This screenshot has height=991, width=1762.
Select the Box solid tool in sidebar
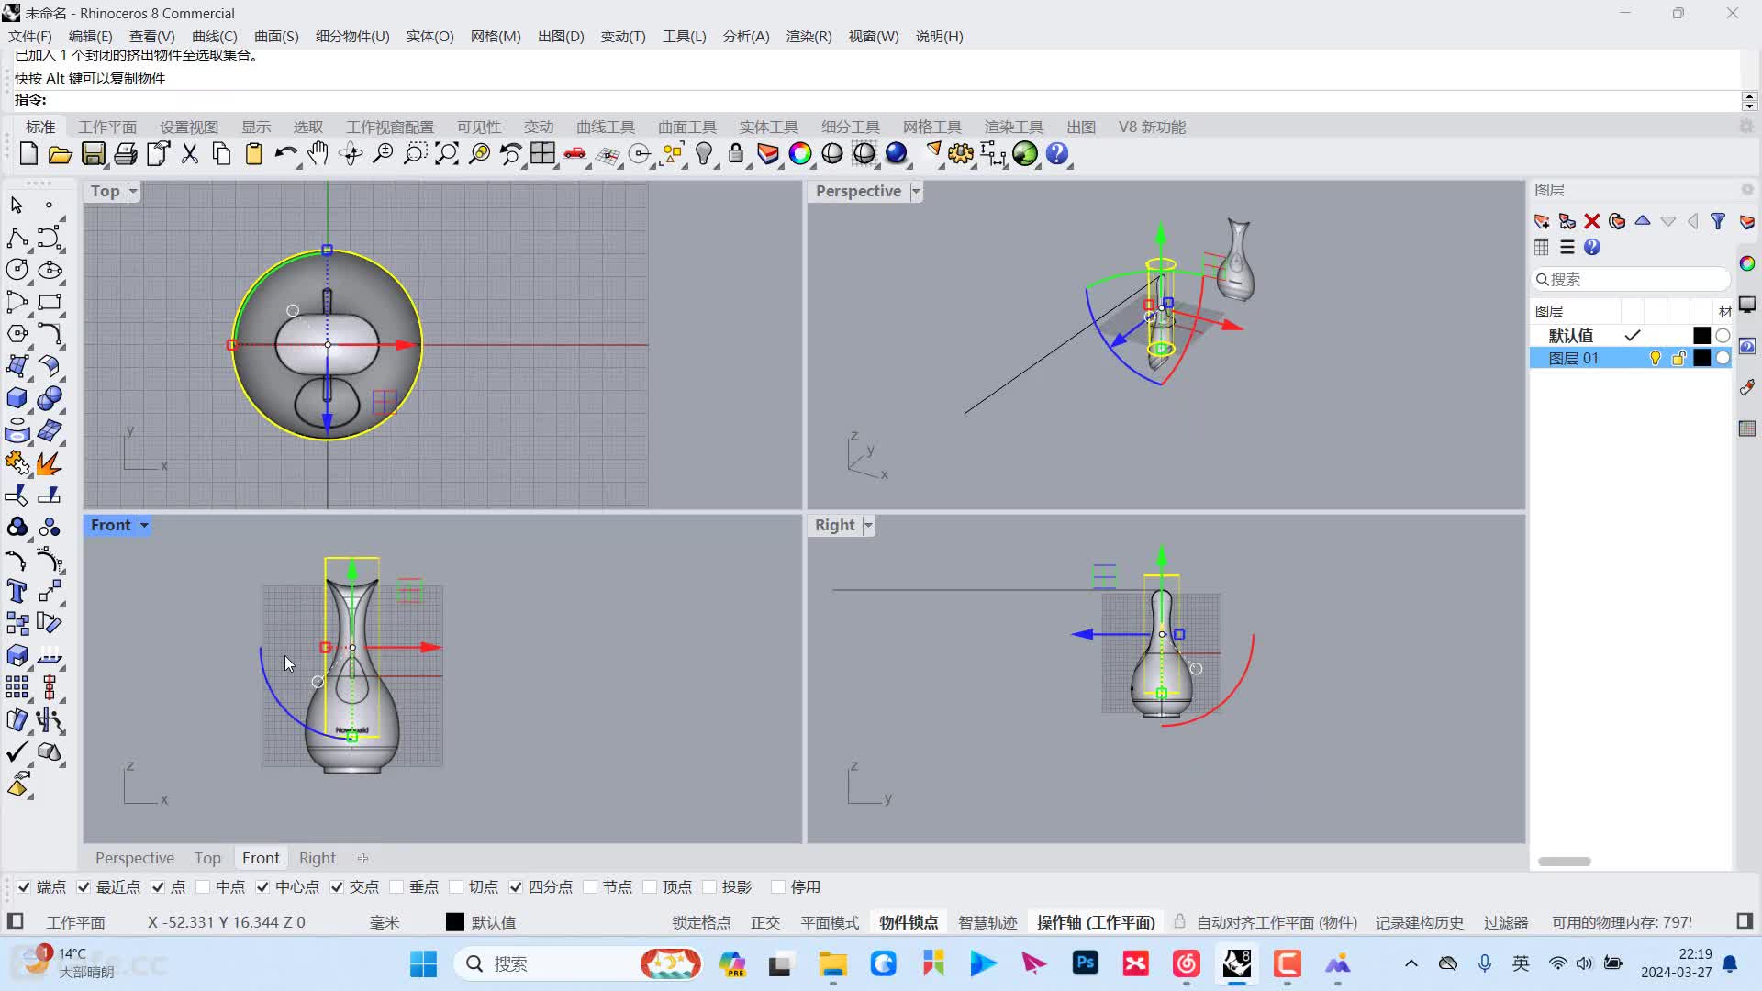17,398
